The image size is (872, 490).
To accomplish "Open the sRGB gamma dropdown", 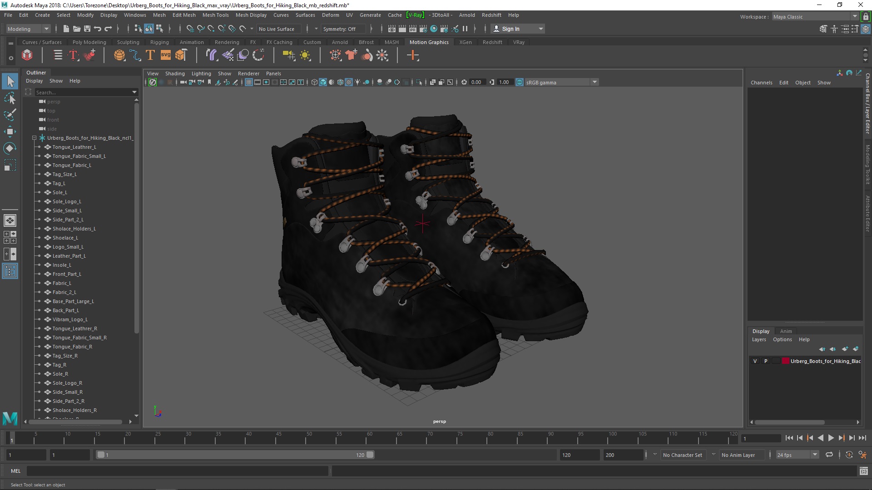I will [561, 82].
